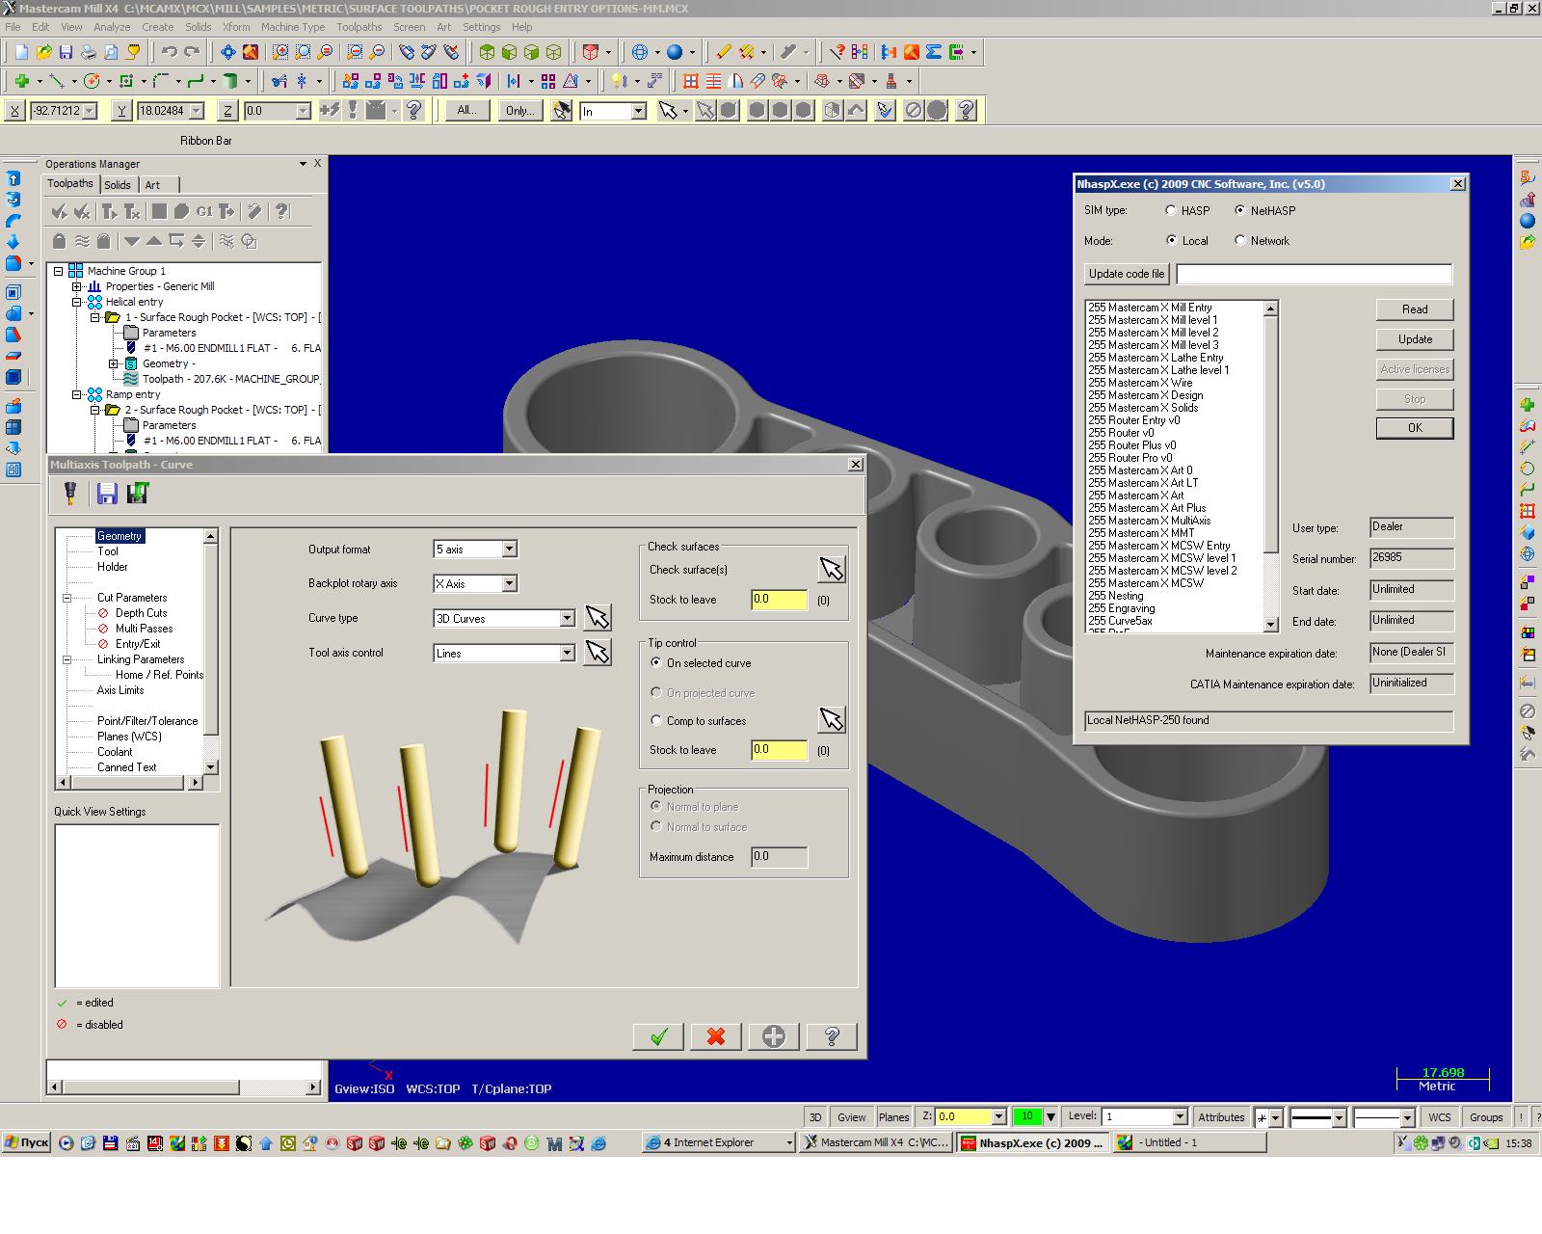Click the tool manager icon in Multiaxis dialog
The image size is (1542, 1234).
coord(70,493)
